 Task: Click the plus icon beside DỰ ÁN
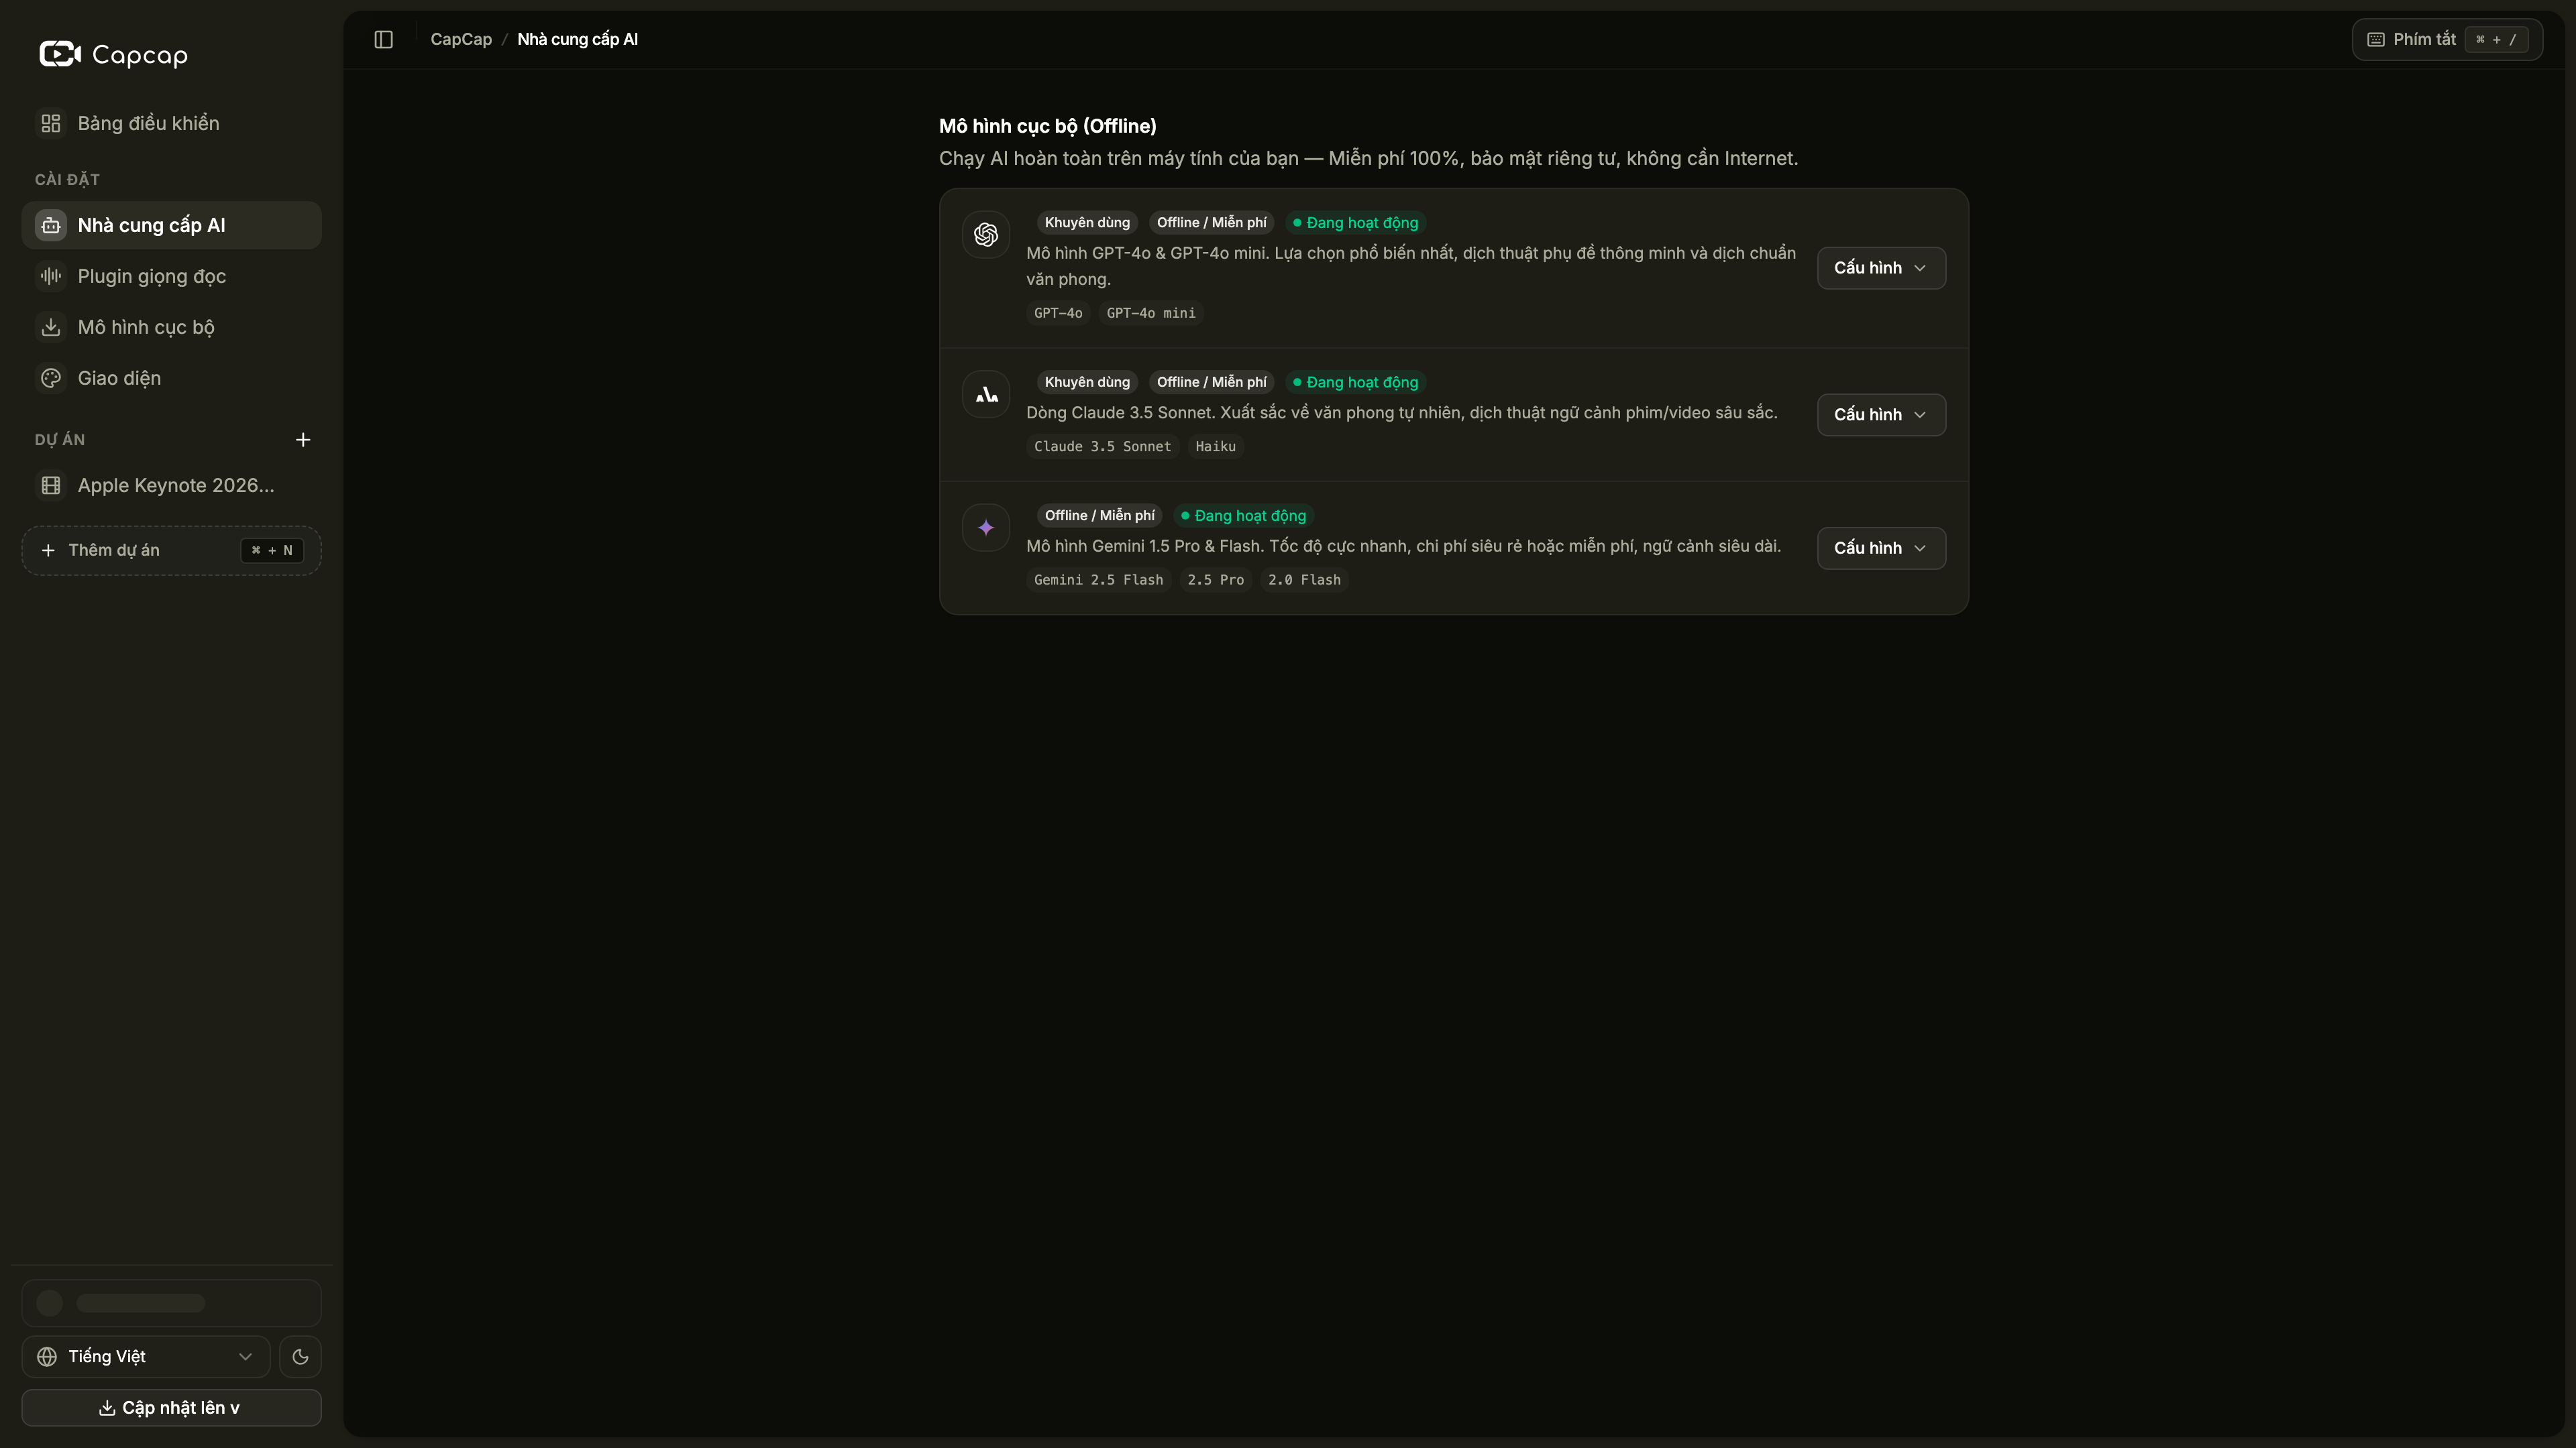tap(303, 440)
